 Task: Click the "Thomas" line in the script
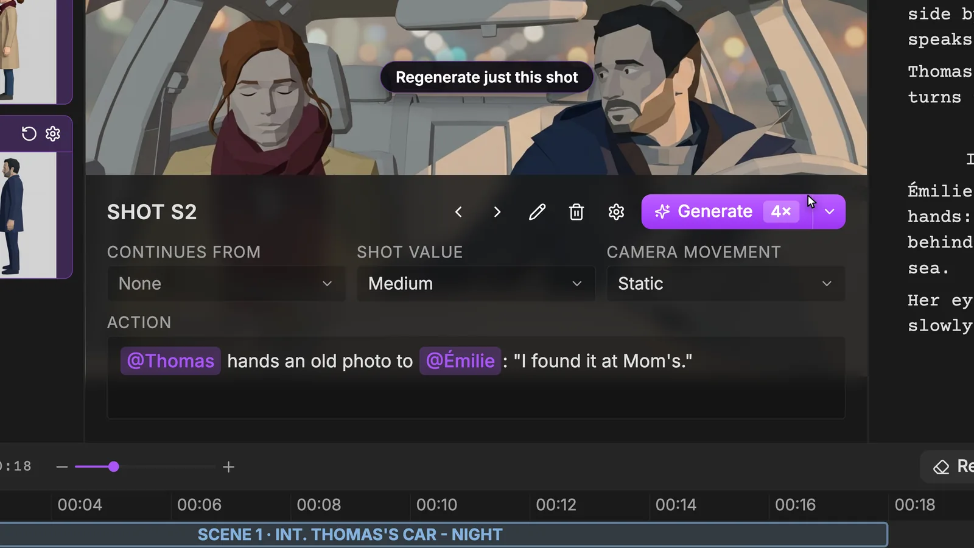pos(940,71)
